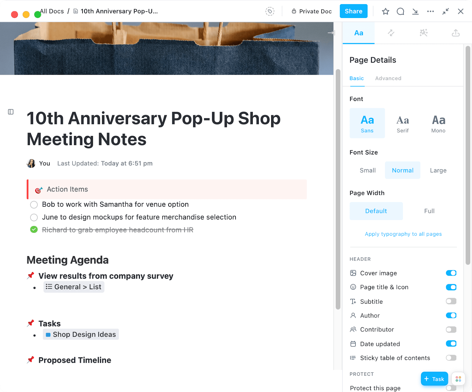
Task: Open the comments icon in the header
Action: [x=400, y=11]
